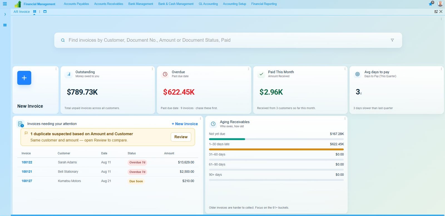Click the 1–30 days late aging bar
The height and width of the screenshot is (216, 445).
[x=276, y=149]
